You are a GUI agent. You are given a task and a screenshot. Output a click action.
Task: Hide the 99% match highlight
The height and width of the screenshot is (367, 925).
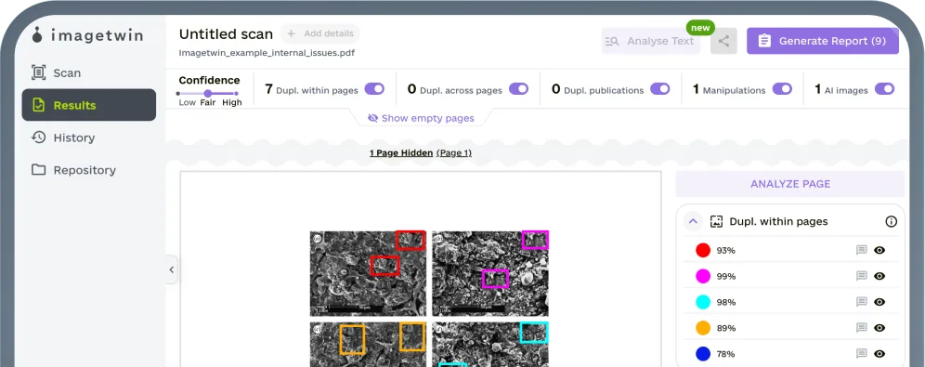(879, 276)
